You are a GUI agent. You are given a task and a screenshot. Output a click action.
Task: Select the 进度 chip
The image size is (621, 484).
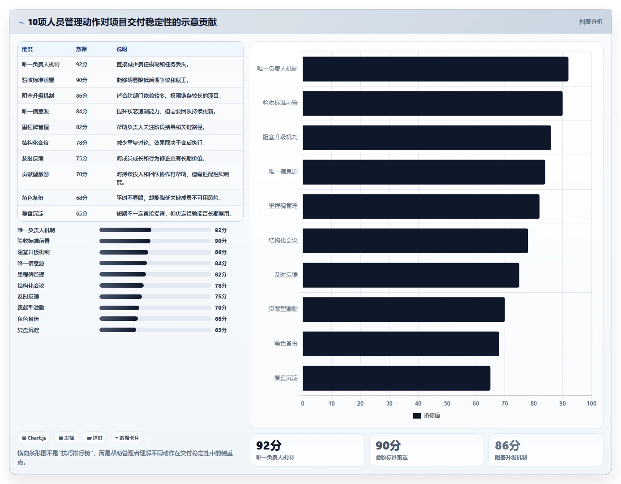click(x=94, y=438)
